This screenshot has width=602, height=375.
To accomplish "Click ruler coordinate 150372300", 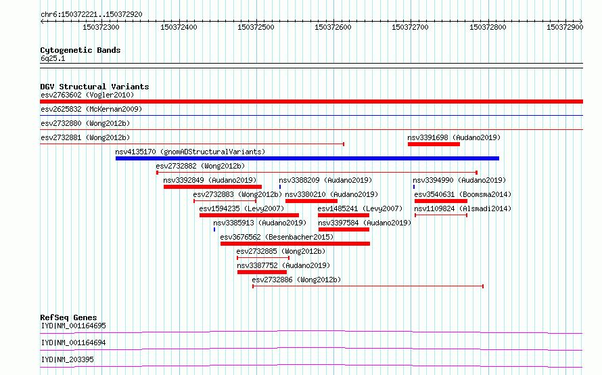I will tap(101, 27).
